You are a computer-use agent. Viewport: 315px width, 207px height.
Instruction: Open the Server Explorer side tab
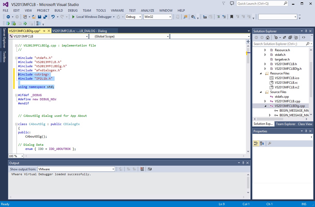point(4,38)
